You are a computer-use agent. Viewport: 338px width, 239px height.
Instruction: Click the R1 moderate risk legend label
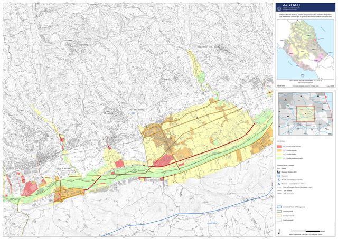[x=293, y=158]
